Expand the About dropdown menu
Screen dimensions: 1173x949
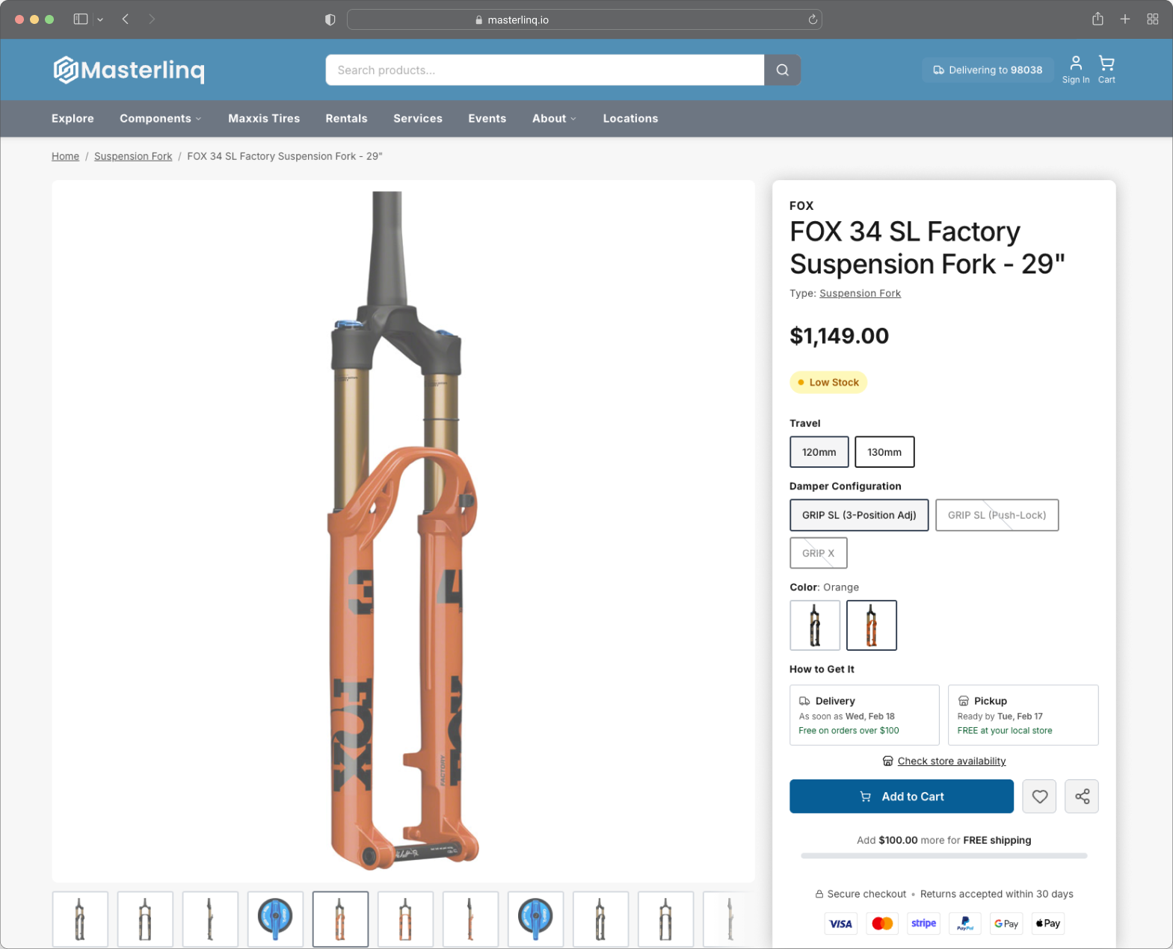(554, 119)
